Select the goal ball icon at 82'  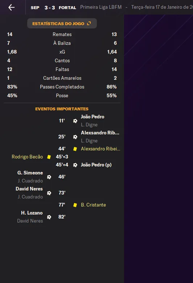(x=49, y=217)
